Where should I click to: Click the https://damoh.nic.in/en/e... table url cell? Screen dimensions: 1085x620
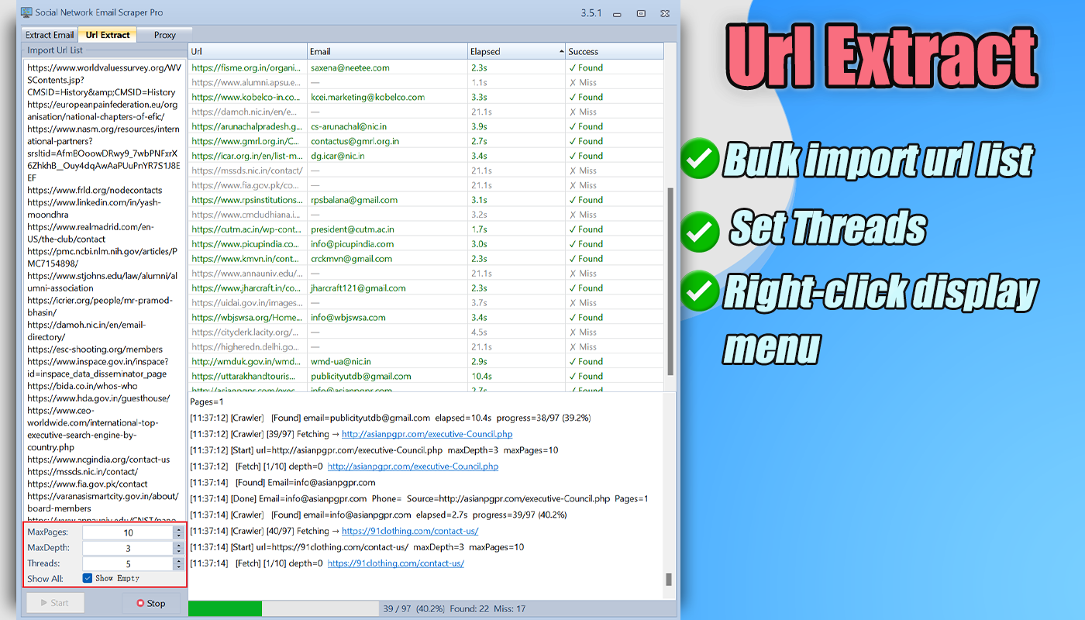pyautogui.click(x=247, y=112)
